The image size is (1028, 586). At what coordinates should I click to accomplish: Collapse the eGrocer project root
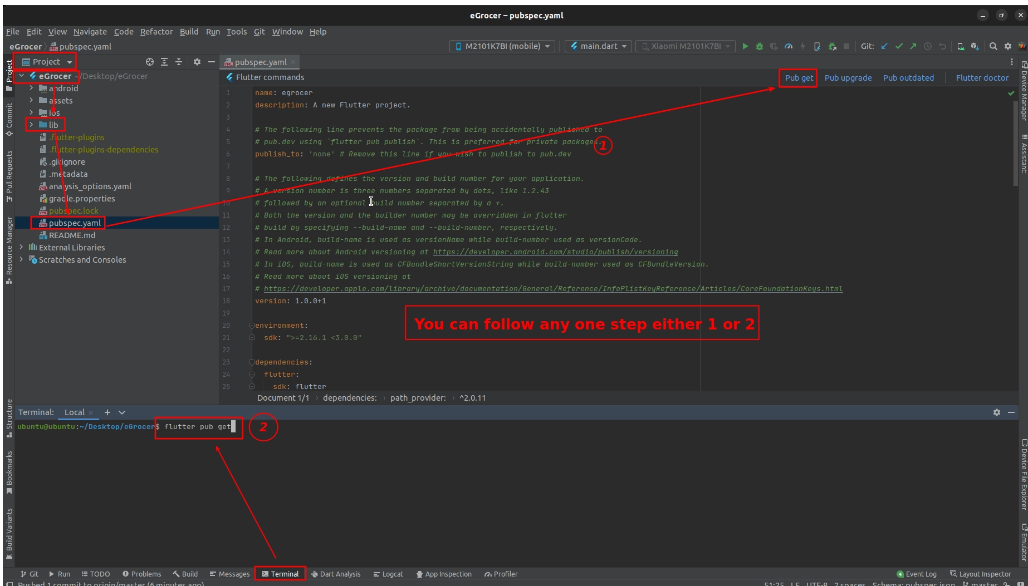coord(22,76)
